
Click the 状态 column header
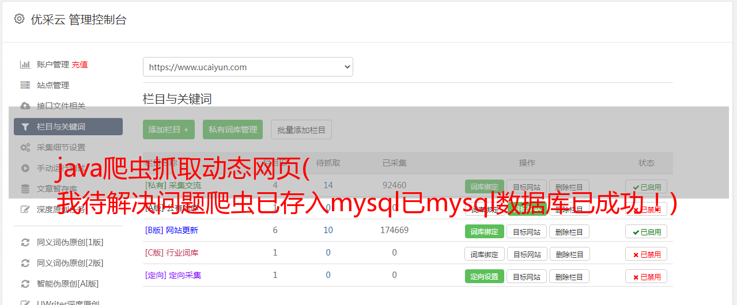point(647,163)
